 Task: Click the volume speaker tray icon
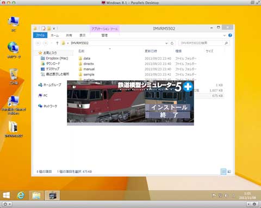pos(226,196)
